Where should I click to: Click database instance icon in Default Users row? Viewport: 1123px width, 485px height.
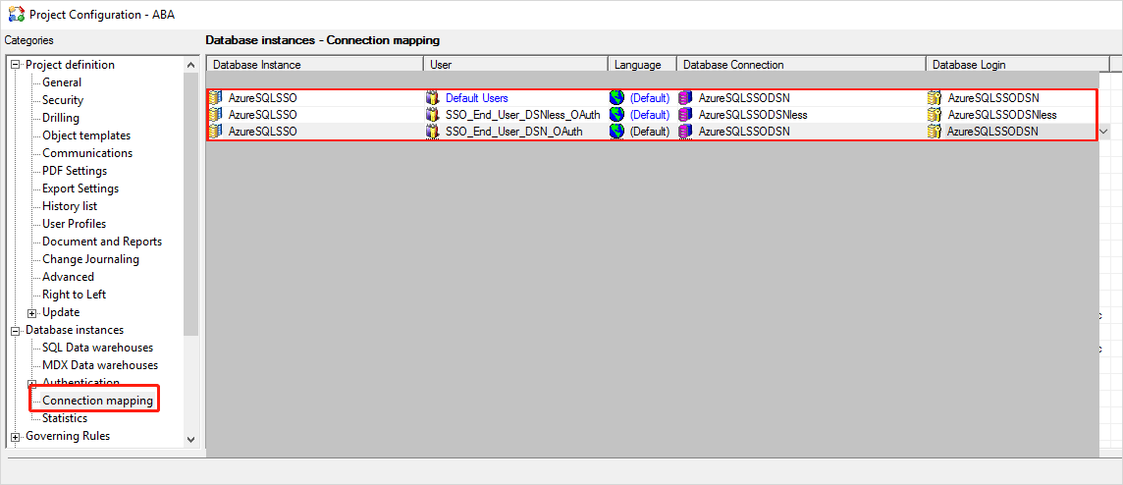point(216,98)
